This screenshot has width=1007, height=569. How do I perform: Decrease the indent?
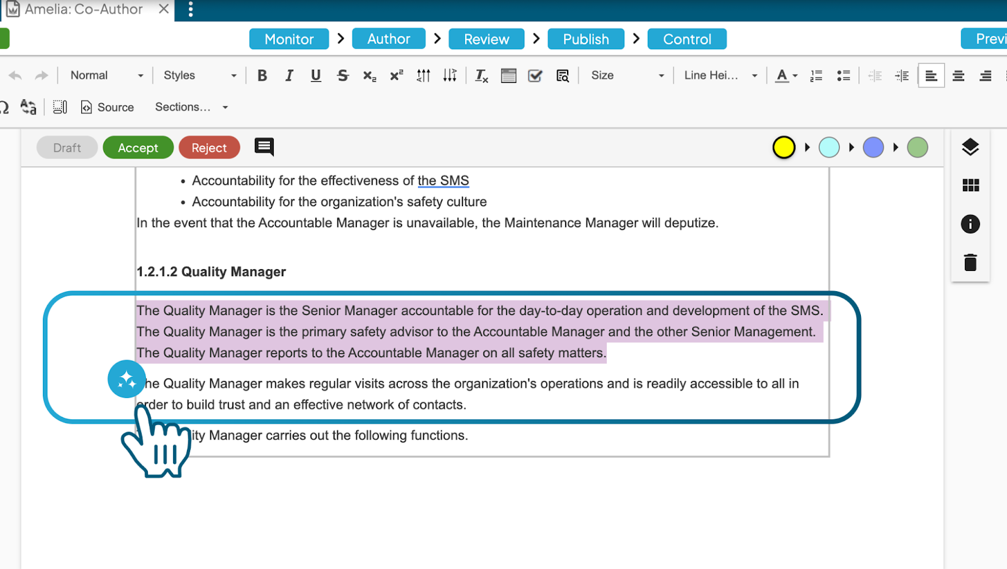875,75
